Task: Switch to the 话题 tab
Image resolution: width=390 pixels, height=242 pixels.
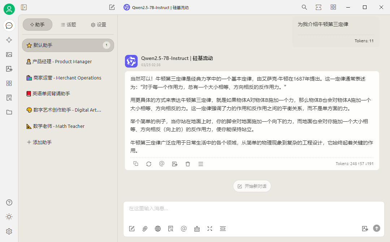Action: (x=68, y=25)
